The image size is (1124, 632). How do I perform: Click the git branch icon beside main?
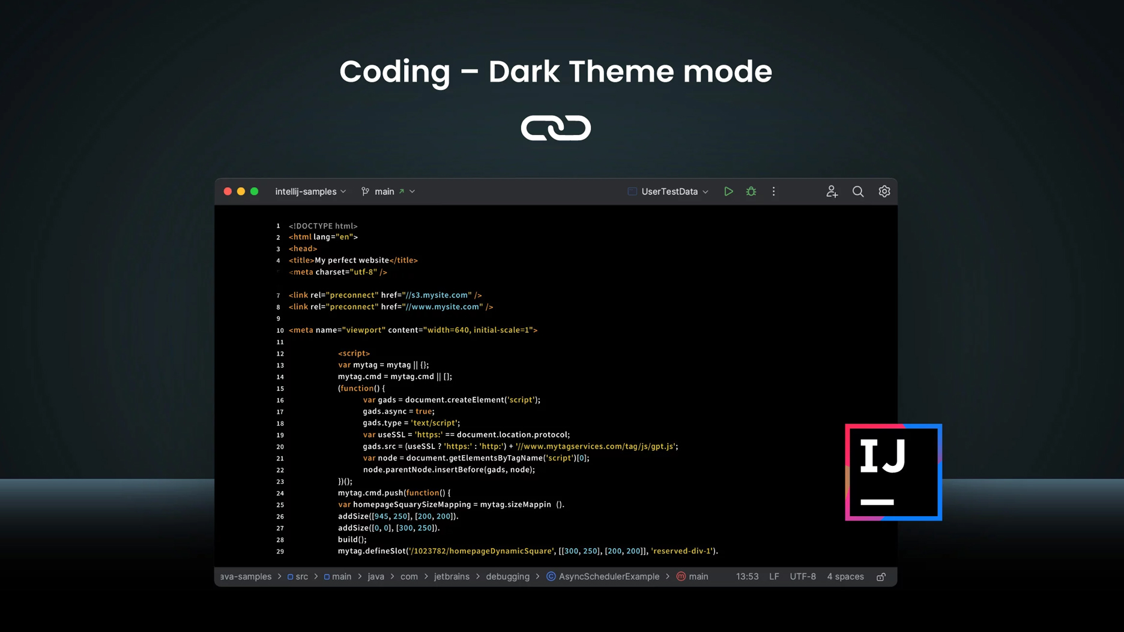(365, 191)
